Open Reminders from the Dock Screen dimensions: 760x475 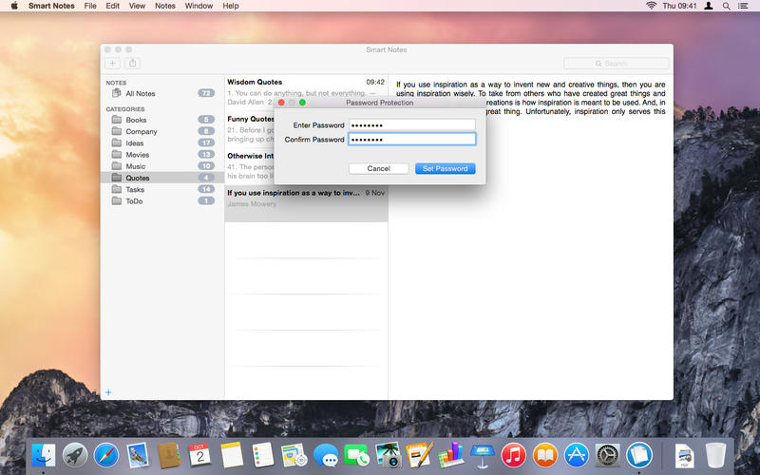[x=263, y=456]
